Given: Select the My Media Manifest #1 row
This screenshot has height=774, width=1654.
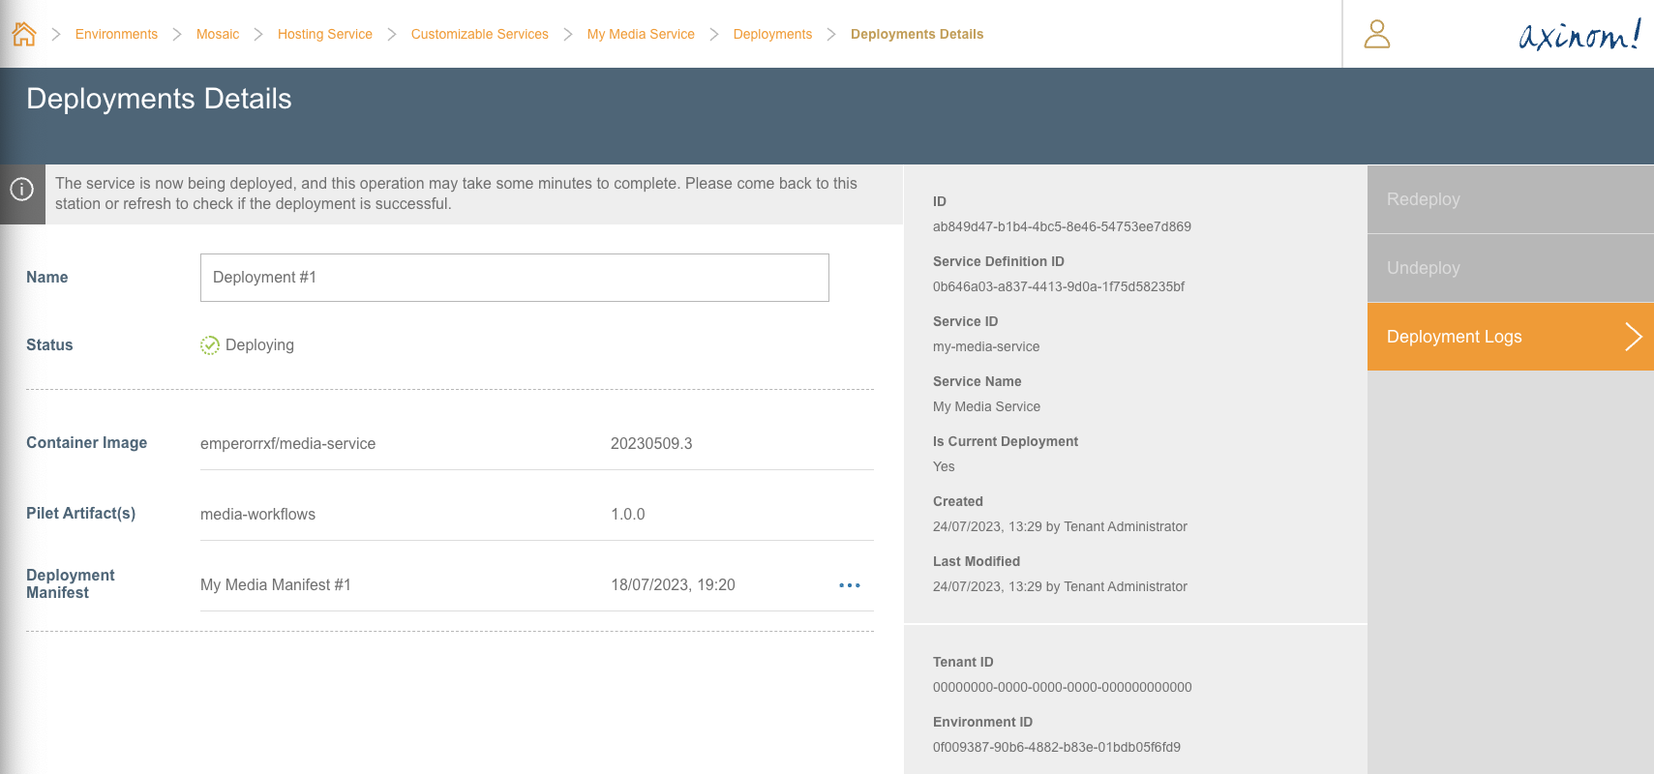Looking at the screenshot, I should pyautogui.click(x=276, y=585).
